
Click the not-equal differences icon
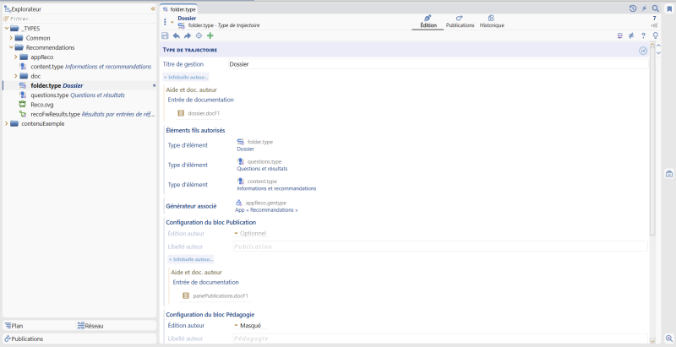click(x=631, y=35)
